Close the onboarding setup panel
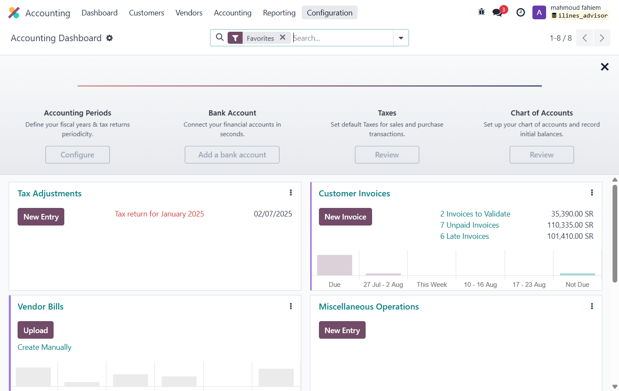 (605, 67)
